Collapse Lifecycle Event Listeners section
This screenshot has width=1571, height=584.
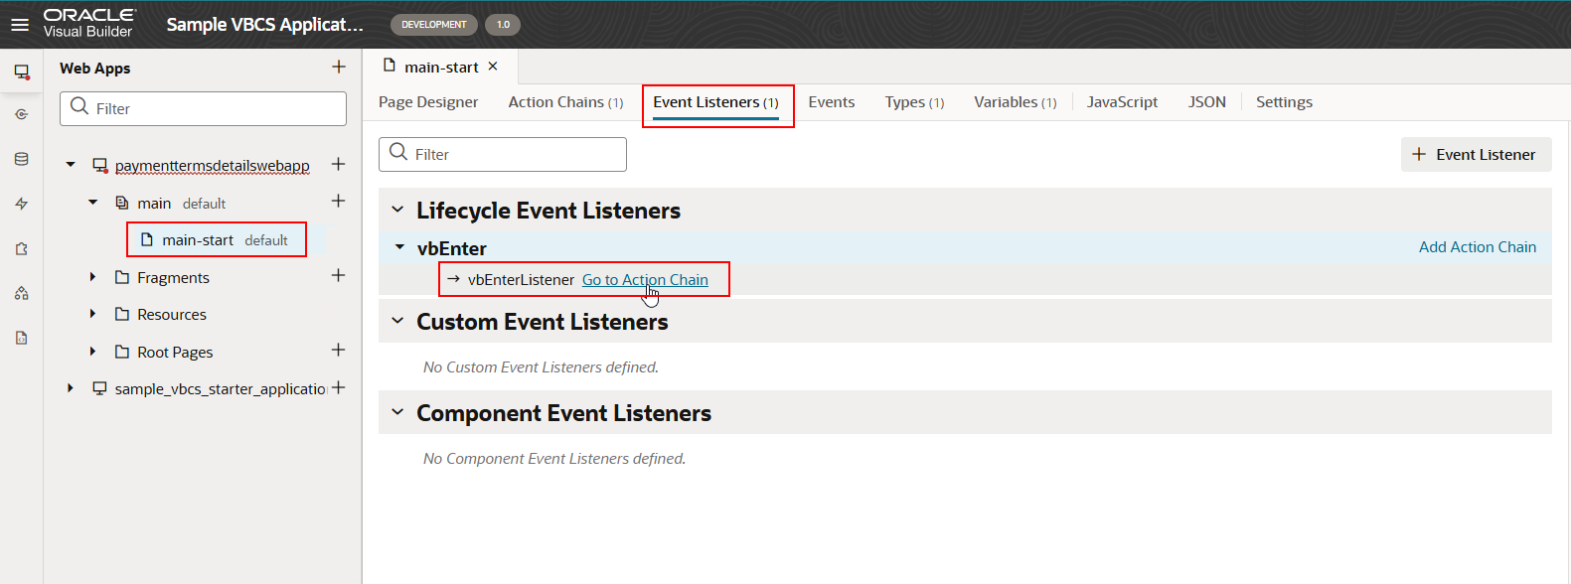click(397, 210)
